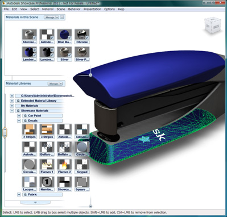
Task: Click the Car Paint category label
Action: tap(35, 115)
